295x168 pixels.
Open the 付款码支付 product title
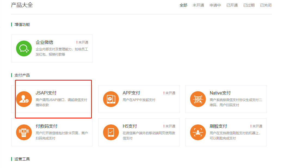pyautogui.click(x=46, y=126)
